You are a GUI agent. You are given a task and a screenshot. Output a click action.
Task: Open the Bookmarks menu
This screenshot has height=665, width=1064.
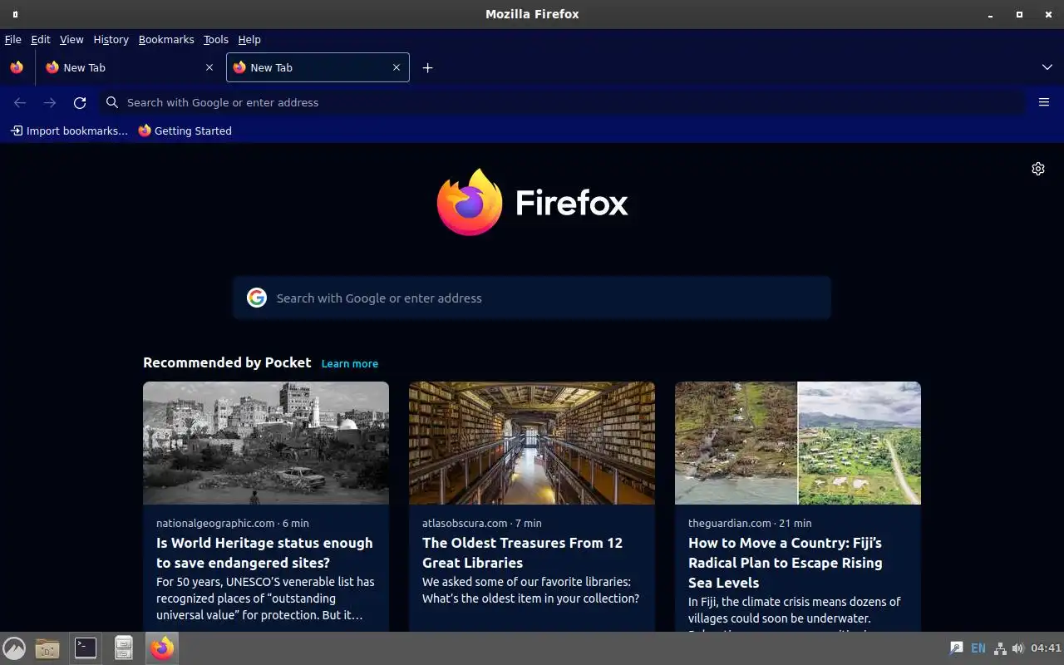166,39
